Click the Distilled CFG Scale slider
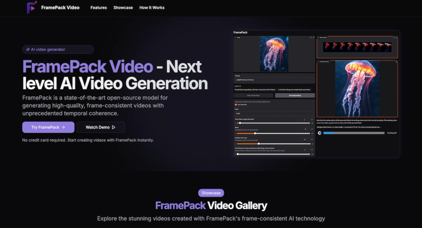The height and width of the screenshot is (228, 422). 273,144
